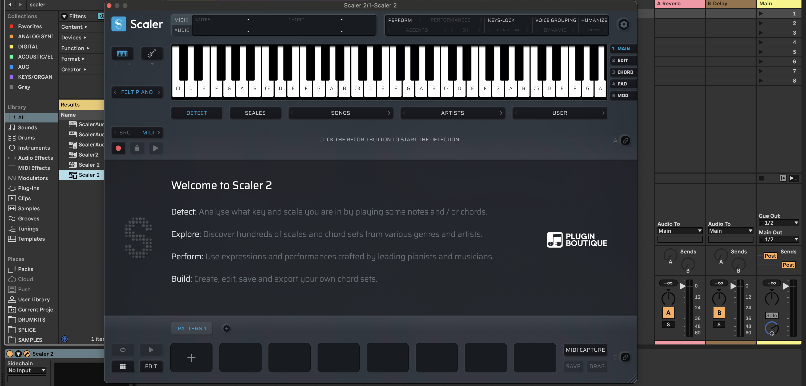
Task: Open the SCALES tab
Action: pos(255,113)
